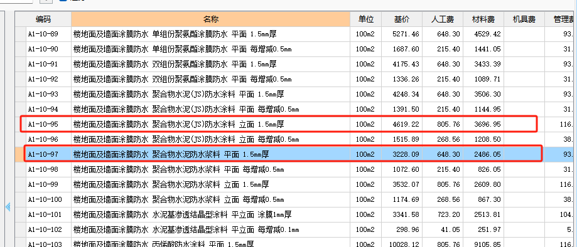Click name 单组份聚氨酯涂膜防水 平面 每增减0.5mm
The width and height of the screenshot is (577, 247).
222,50
